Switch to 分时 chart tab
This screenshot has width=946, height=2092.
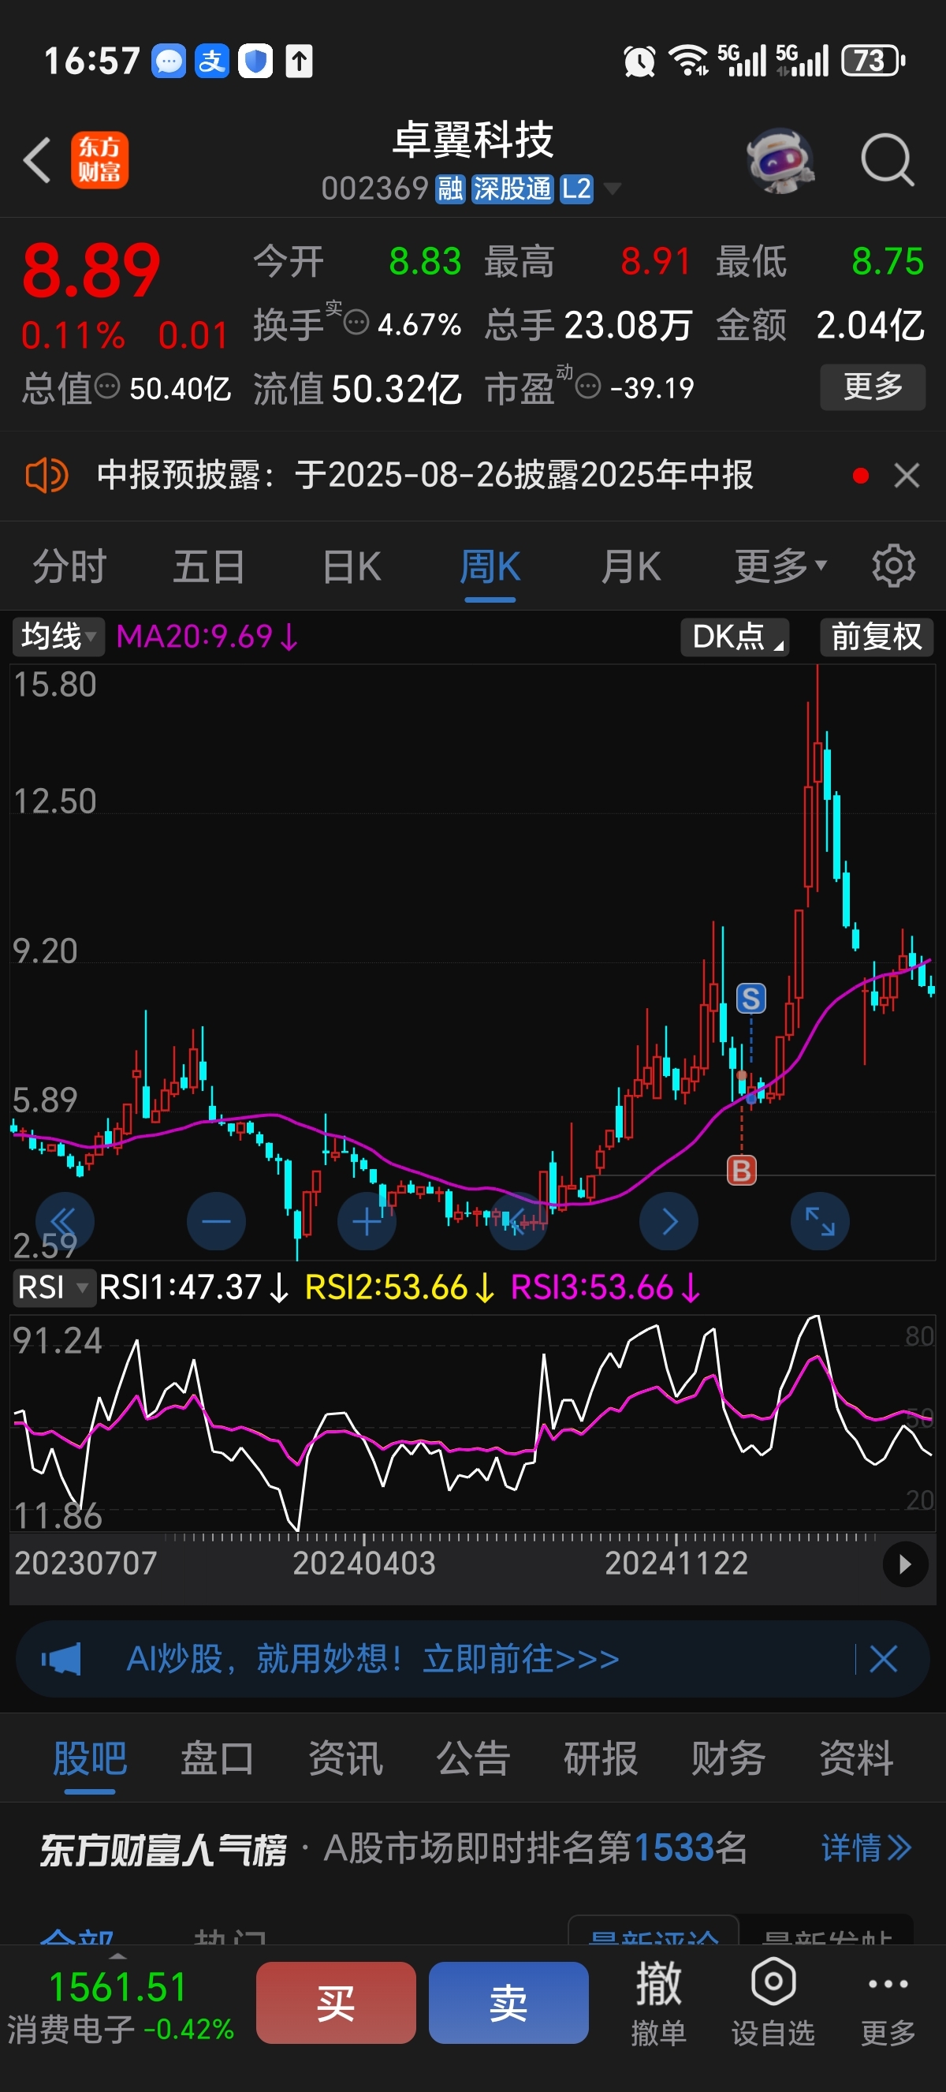[70, 566]
